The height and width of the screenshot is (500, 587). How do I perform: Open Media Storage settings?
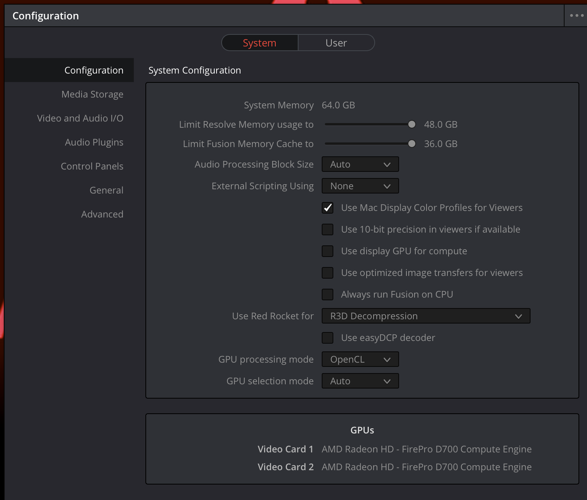pyautogui.click(x=92, y=94)
